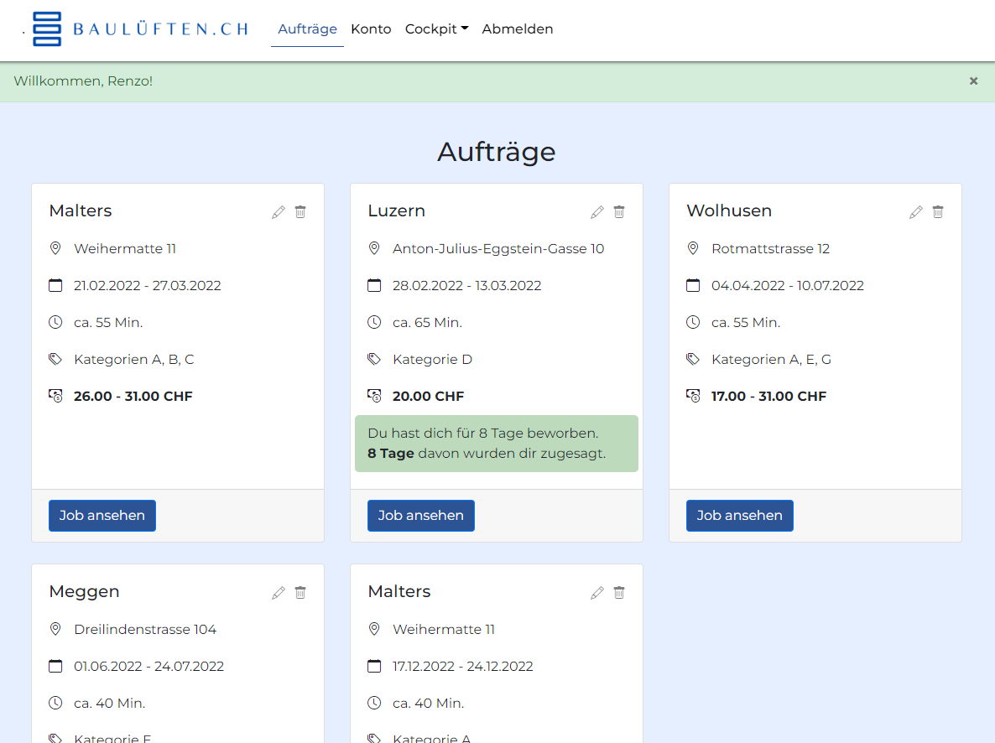The image size is (995, 743).
Task: Click the location pin icon for Rotmattstrasse 12
Action: (x=693, y=249)
